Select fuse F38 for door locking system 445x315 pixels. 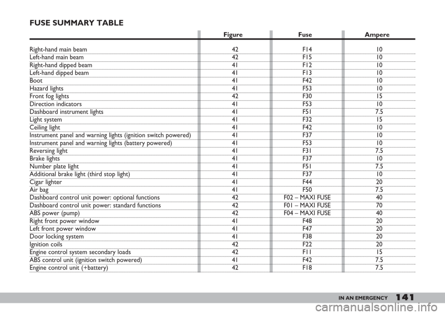point(307,237)
